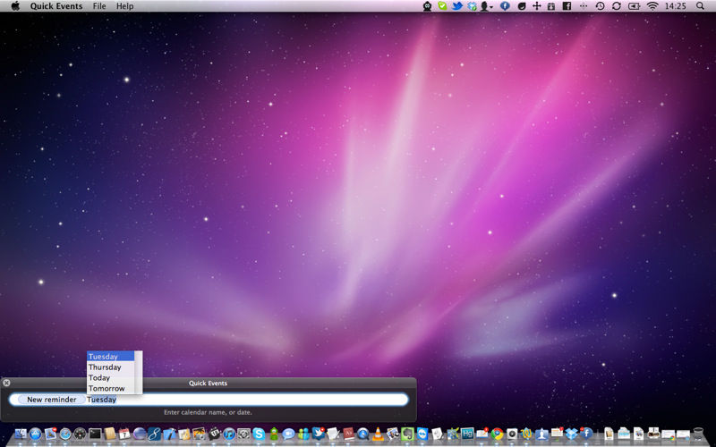Open the Scrivener S icon in the Dock
Image resolution: width=716 pixels, height=447 pixels.
(154, 434)
